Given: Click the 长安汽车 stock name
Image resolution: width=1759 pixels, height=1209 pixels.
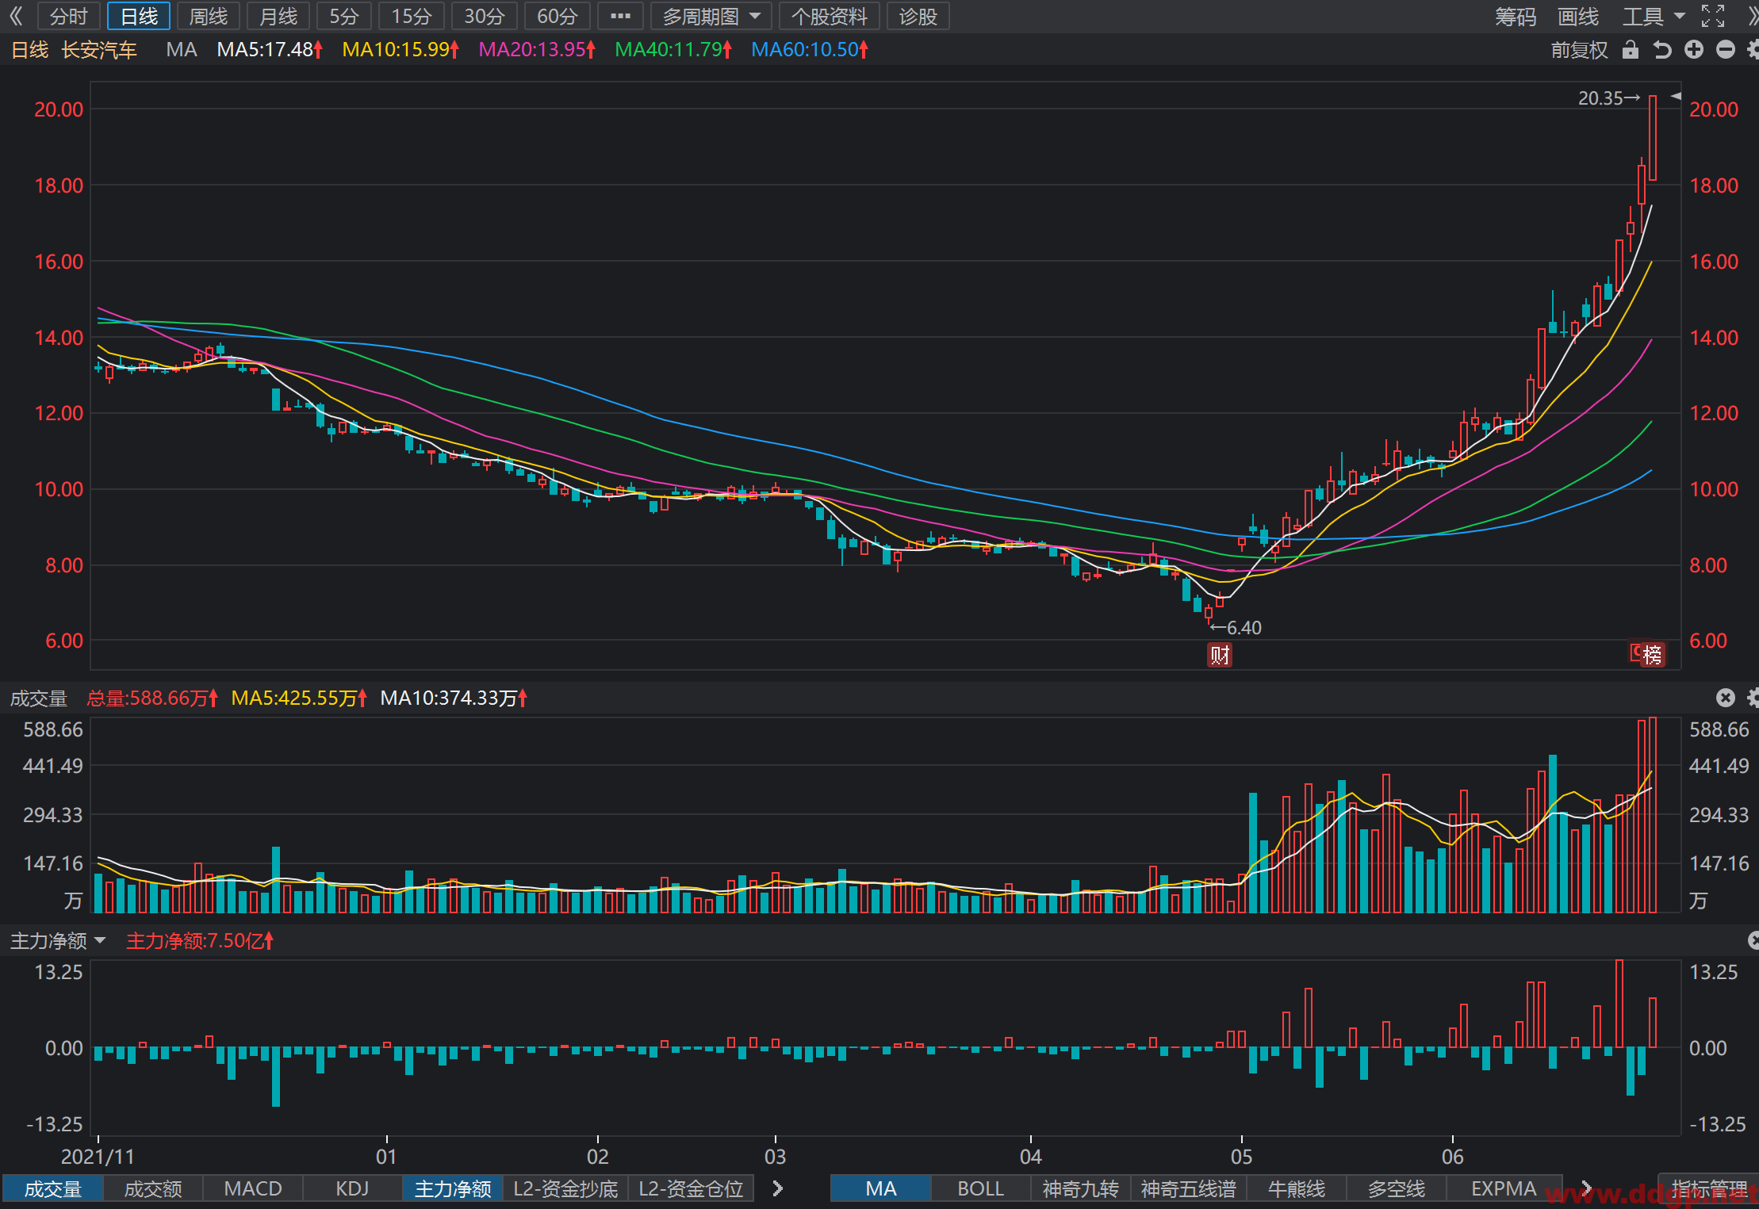Looking at the screenshot, I should pyautogui.click(x=99, y=50).
